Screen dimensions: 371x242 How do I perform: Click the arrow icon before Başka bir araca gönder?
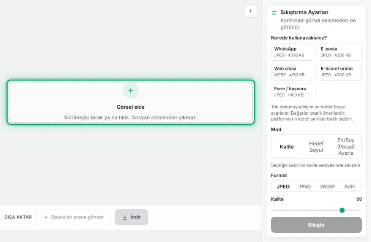point(45,217)
